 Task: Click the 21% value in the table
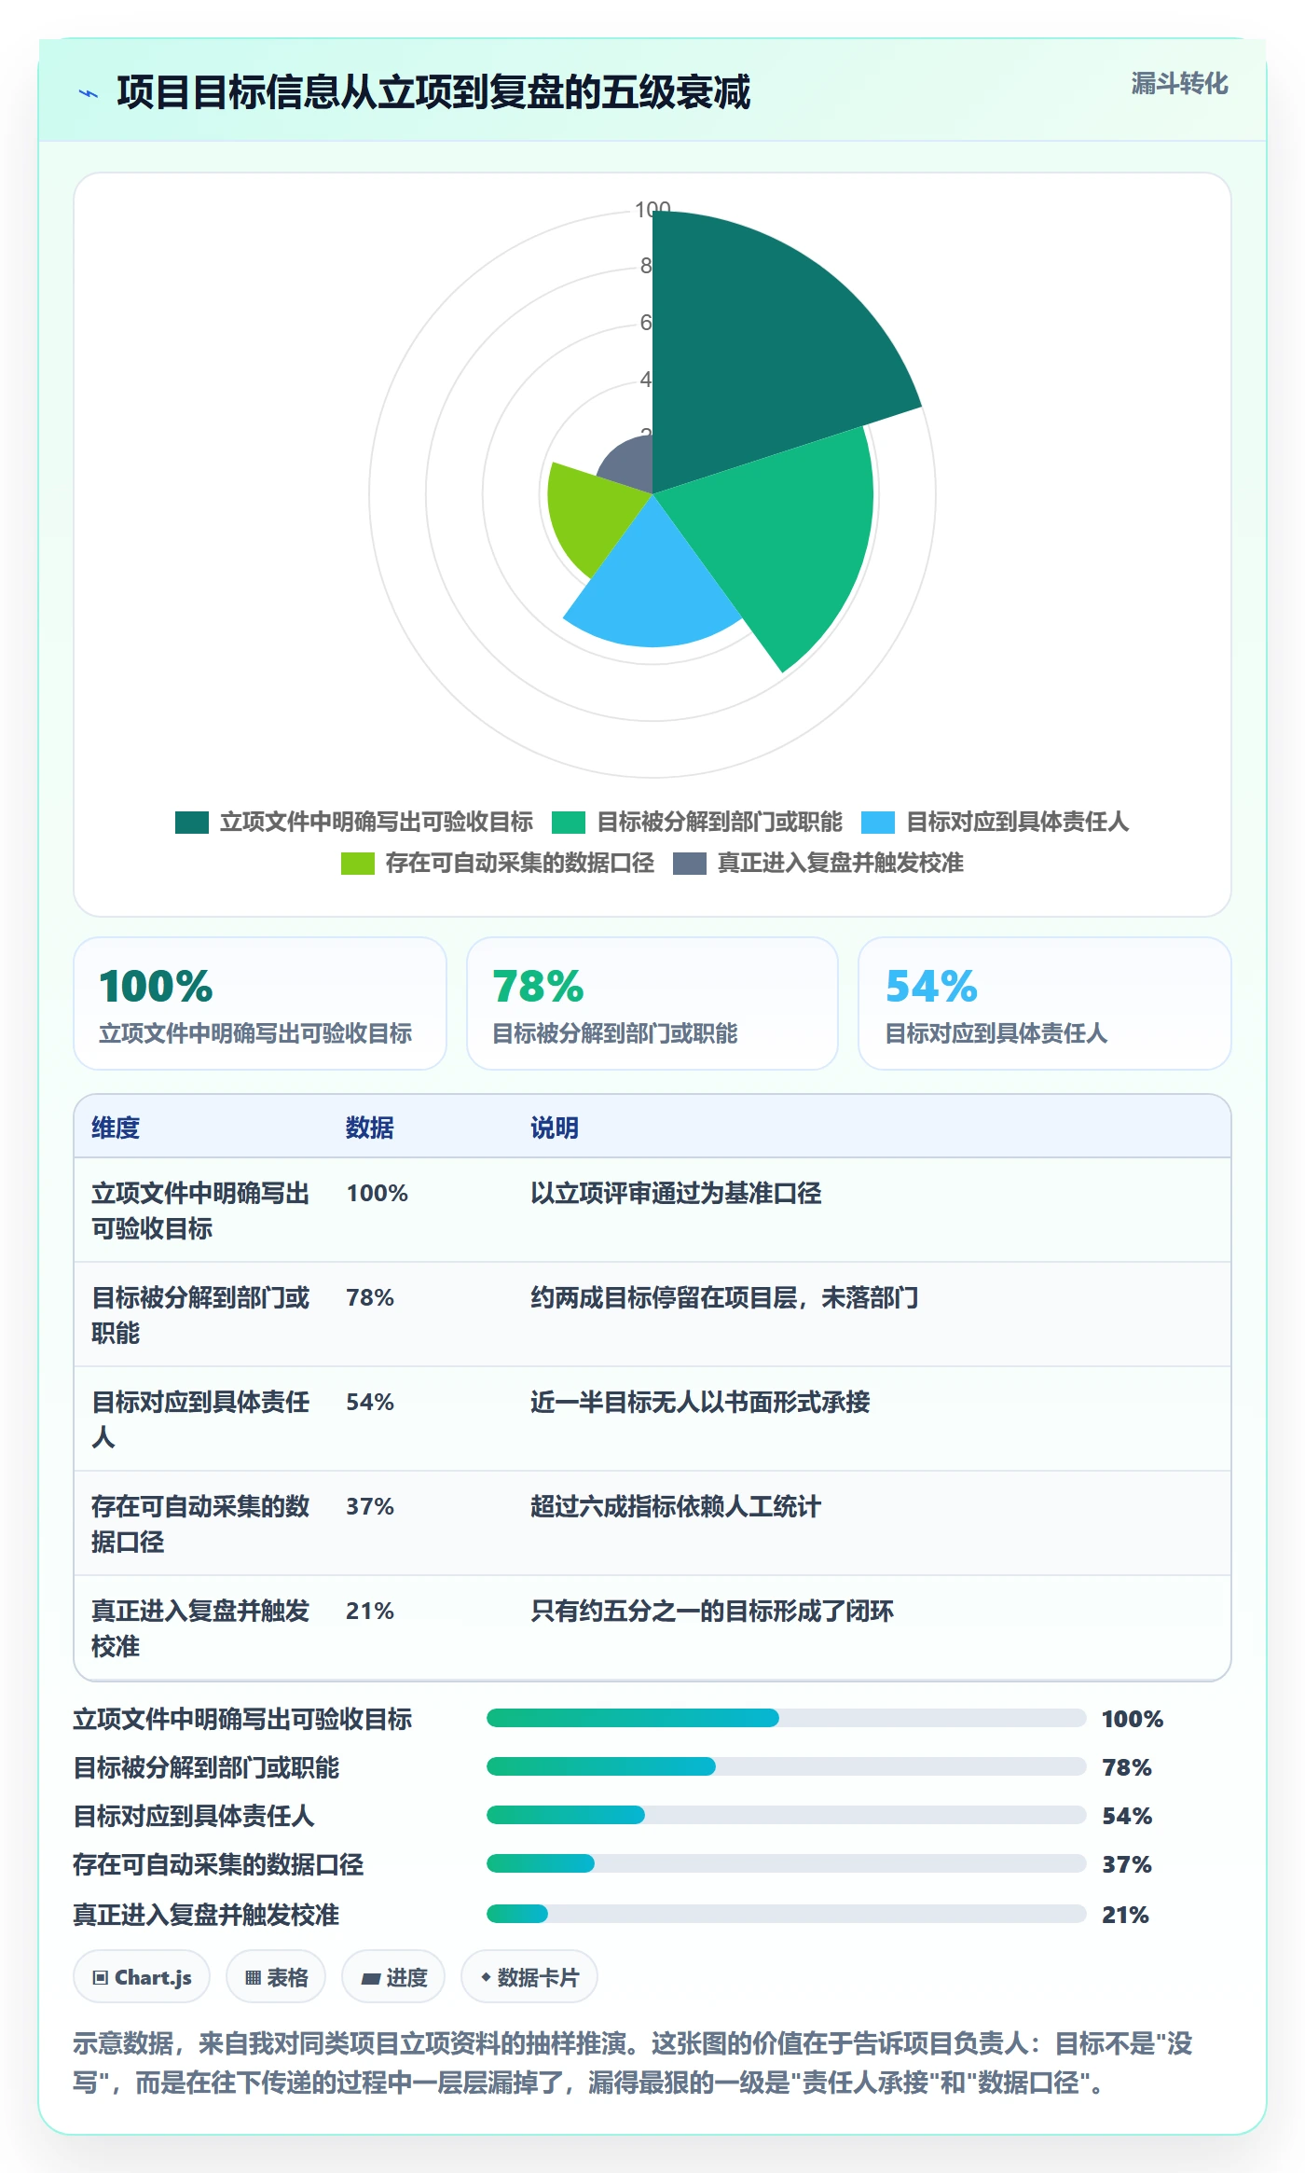[370, 1612]
